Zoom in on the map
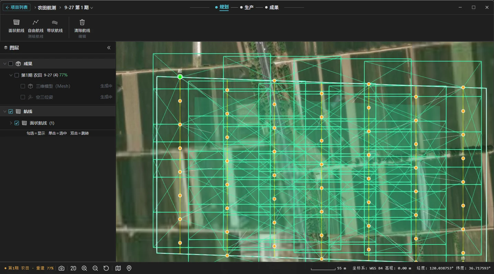494x274 pixels. pos(84,268)
